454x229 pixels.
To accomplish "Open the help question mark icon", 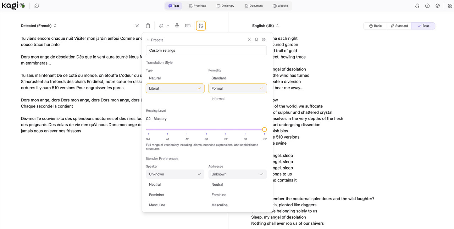I will [427, 6].
